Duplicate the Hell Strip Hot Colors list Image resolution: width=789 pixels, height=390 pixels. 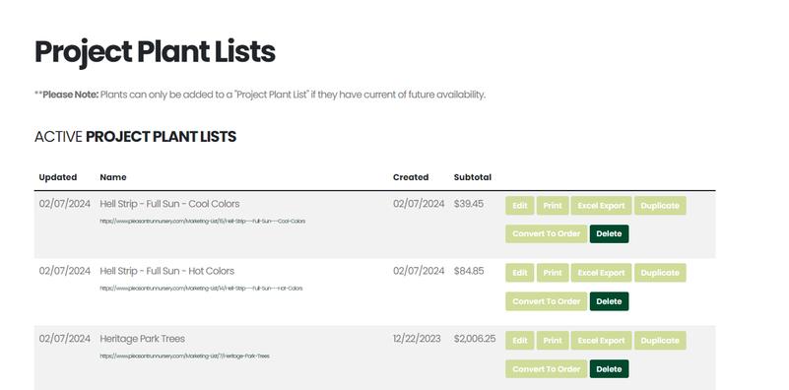point(660,273)
